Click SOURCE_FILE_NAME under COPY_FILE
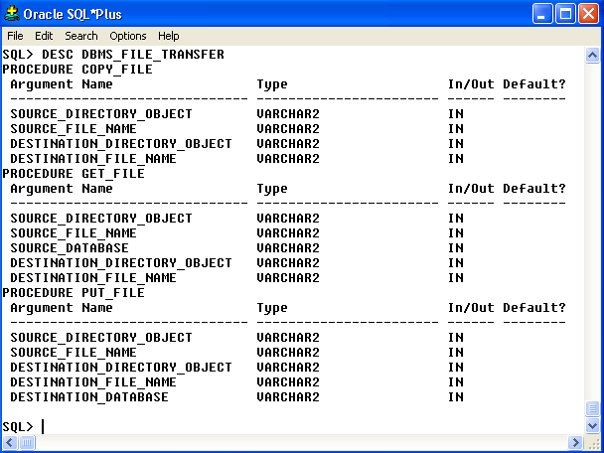The width and height of the screenshot is (604, 453). point(74,129)
